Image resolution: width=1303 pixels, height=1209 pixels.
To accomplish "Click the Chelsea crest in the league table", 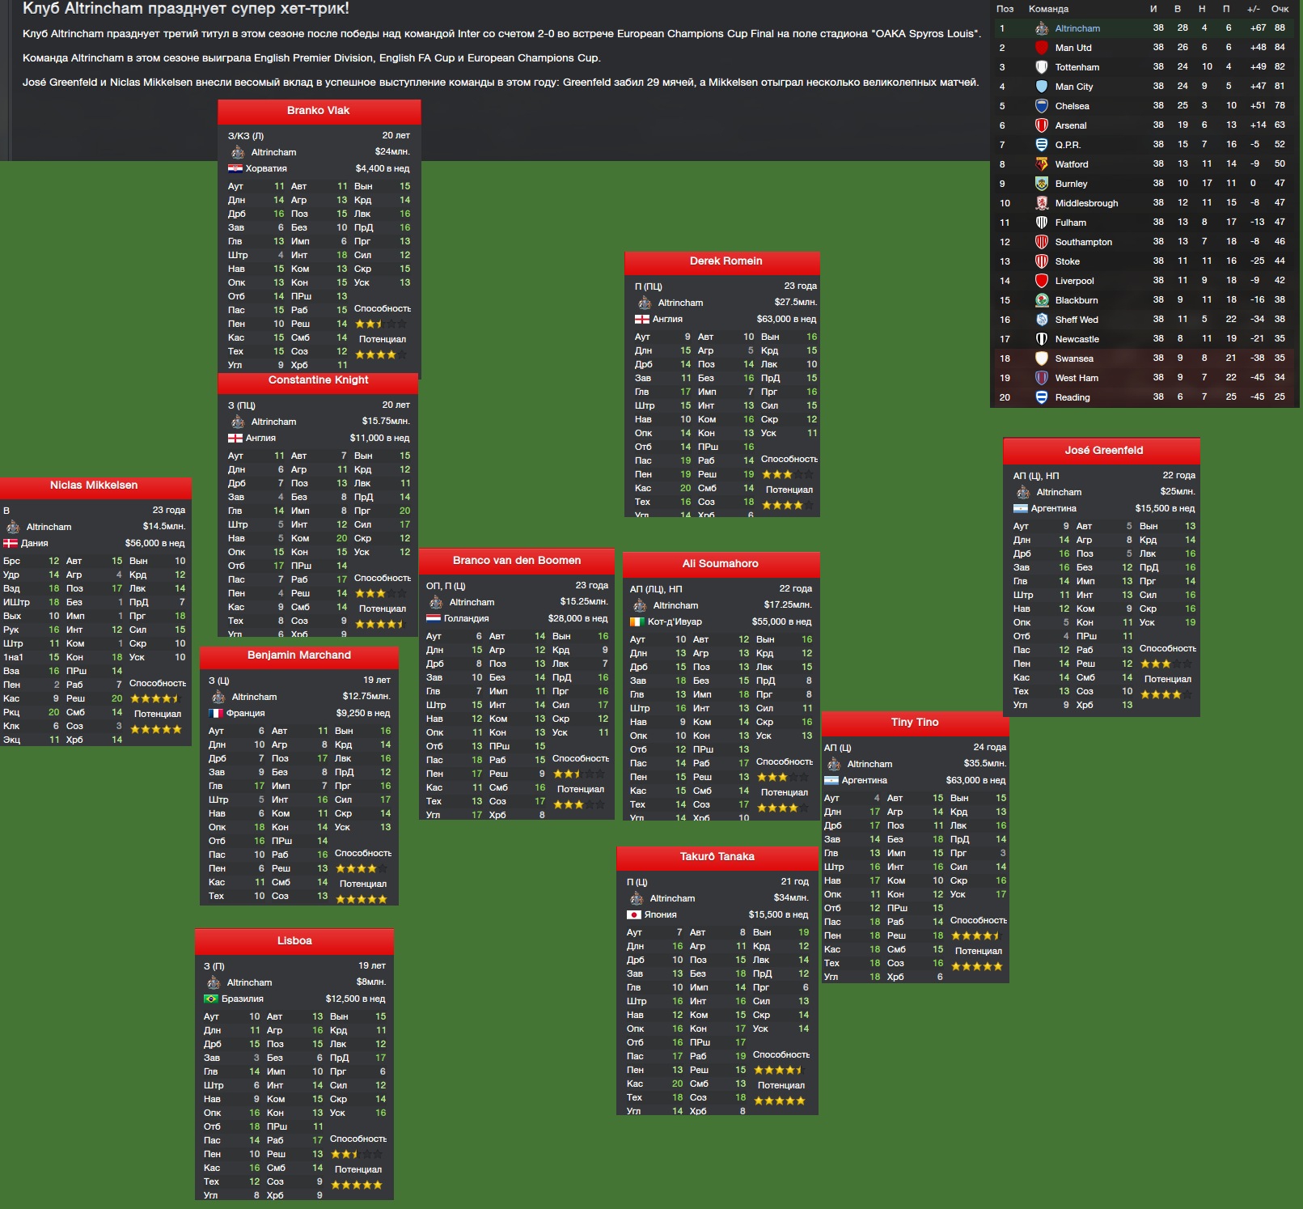I will point(1042,106).
